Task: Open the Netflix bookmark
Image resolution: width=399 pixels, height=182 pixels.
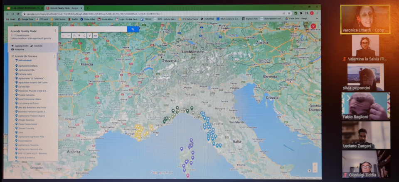Action: pyautogui.click(x=73, y=19)
